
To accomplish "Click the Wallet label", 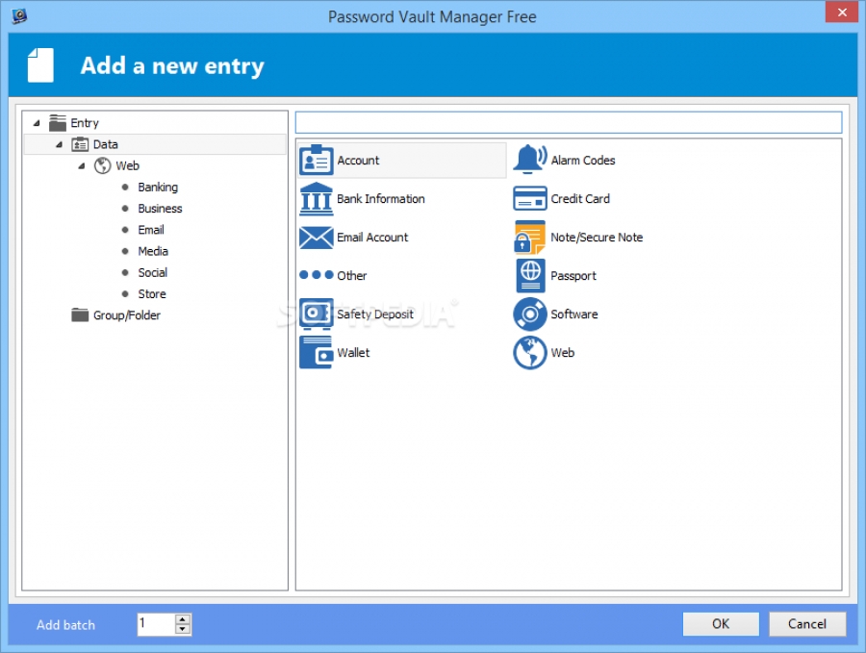I will (353, 353).
